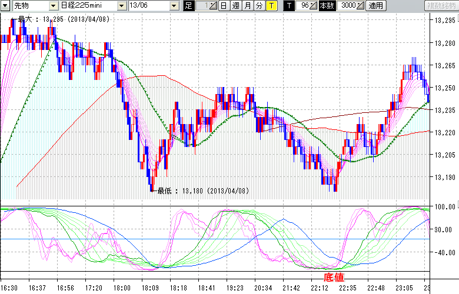
Task: Adjust the spinner beside the 96 field
Action: [x=314, y=6]
